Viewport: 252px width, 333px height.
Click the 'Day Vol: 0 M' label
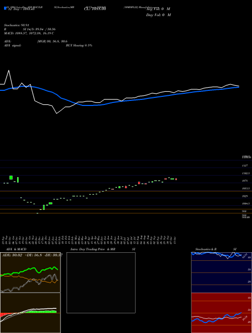[x=158, y=15]
